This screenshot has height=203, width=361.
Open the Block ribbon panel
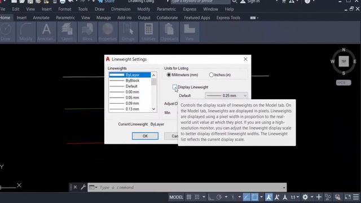point(87,32)
